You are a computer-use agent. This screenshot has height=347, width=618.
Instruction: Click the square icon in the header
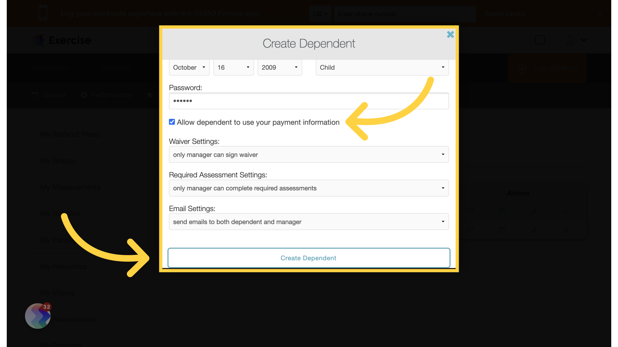tap(540, 40)
